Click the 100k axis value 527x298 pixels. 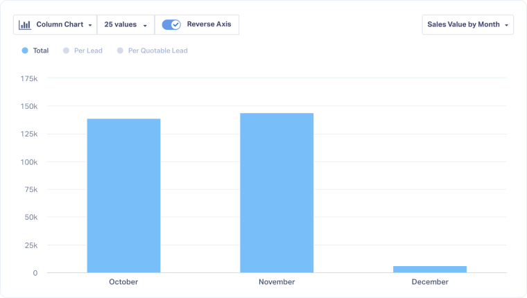pyautogui.click(x=29, y=162)
